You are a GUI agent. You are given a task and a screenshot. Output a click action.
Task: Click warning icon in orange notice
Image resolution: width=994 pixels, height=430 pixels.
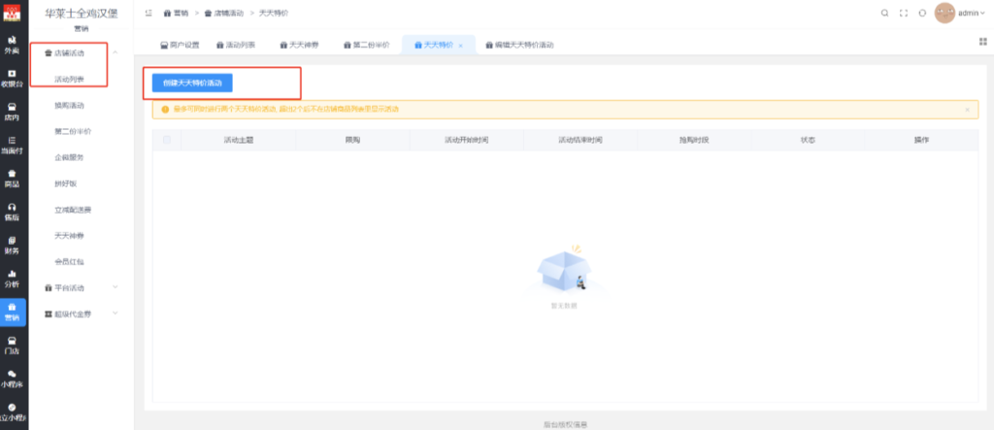pos(165,109)
